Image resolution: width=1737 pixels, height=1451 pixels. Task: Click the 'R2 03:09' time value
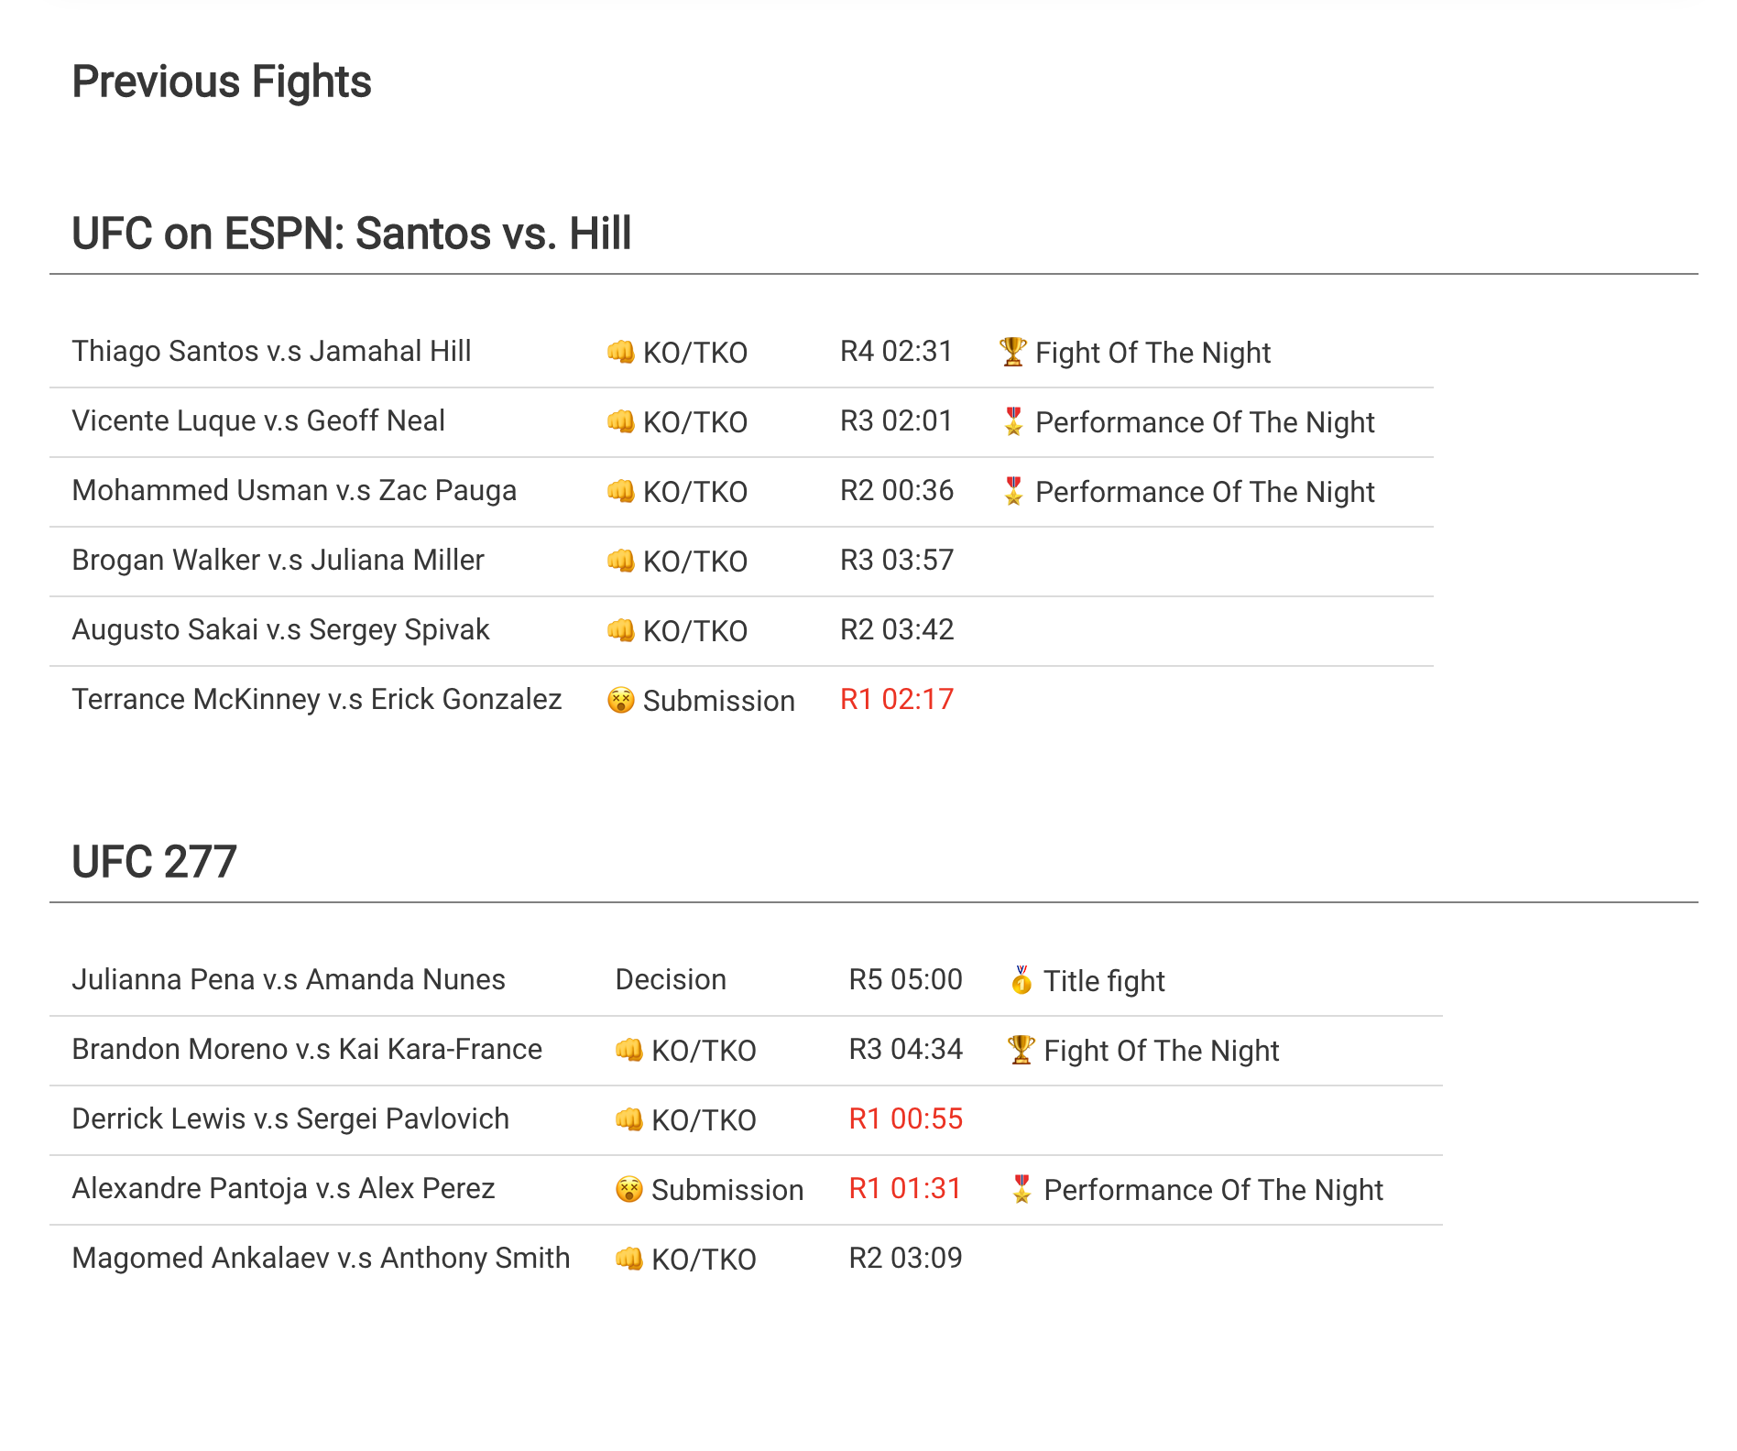click(905, 1258)
